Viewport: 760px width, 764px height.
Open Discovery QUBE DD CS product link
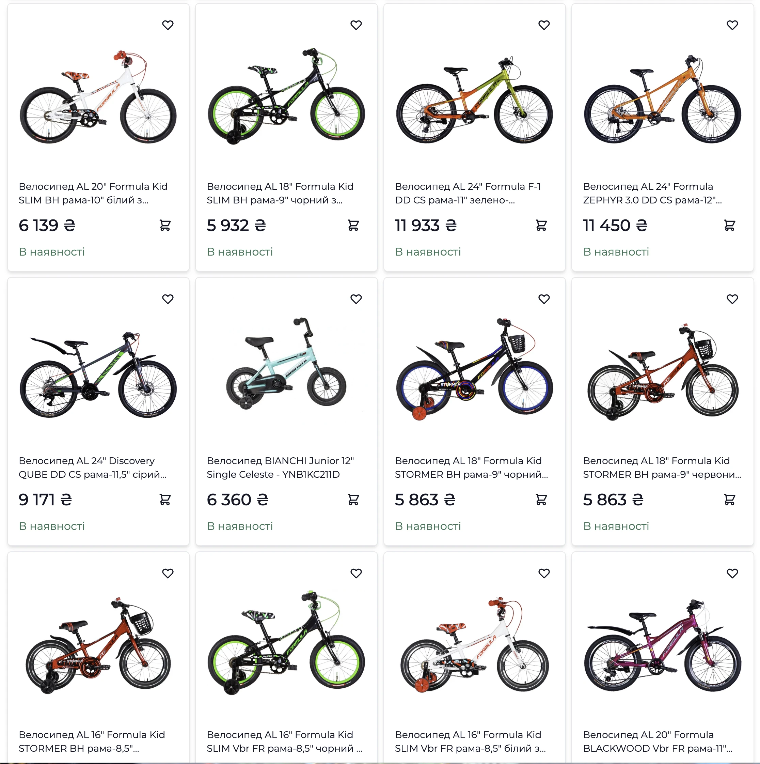tap(93, 468)
